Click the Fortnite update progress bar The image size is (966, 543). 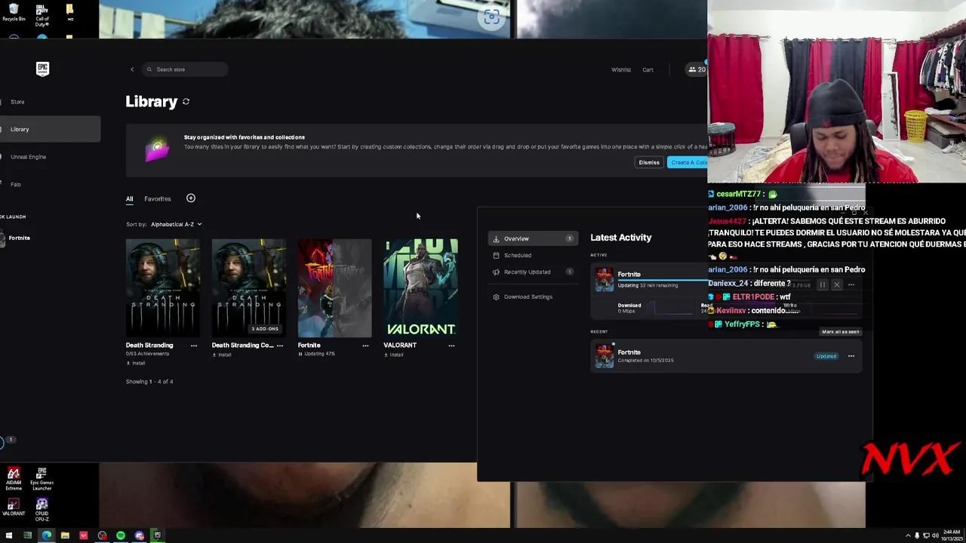[x=664, y=279]
